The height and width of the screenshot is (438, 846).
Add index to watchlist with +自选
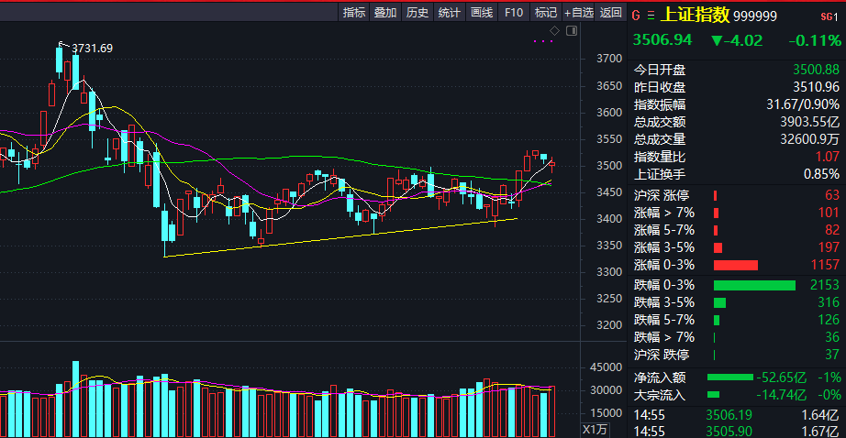coord(579,12)
